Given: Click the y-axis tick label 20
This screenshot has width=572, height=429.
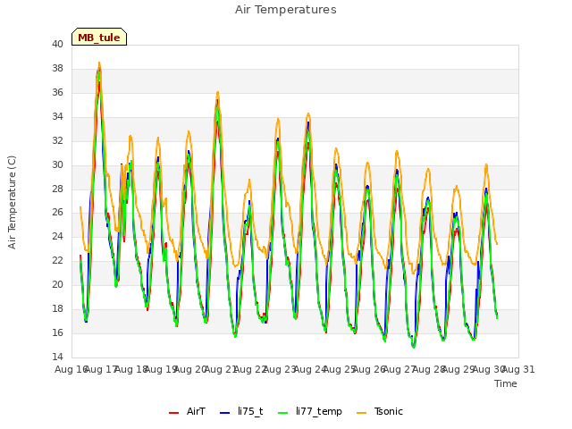Looking at the screenshot, I should 57,284.
